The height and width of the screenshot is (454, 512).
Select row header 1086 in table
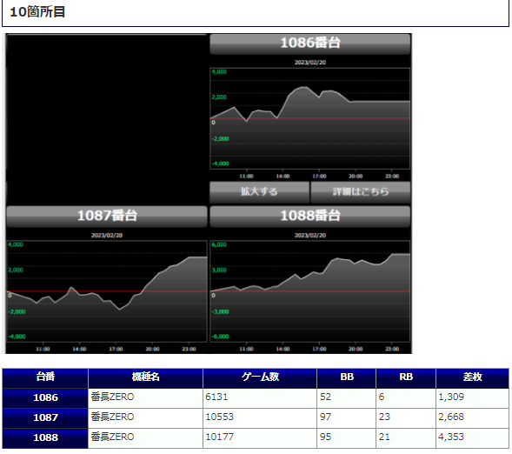pyautogui.click(x=45, y=397)
